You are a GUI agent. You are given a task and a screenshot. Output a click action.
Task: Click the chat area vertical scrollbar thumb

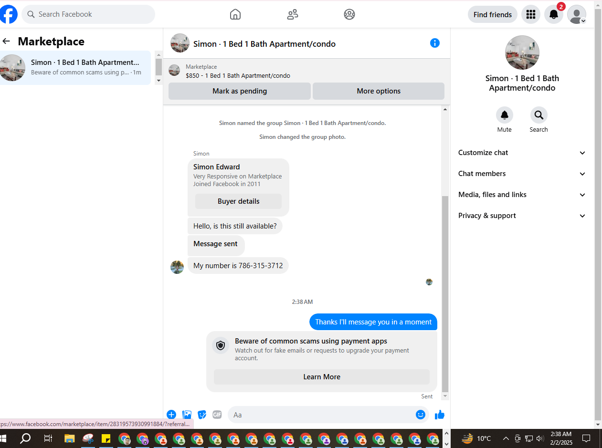[445, 293]
